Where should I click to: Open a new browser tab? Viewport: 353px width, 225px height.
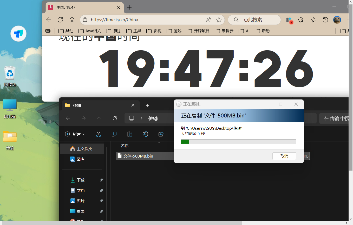(x=129, y=7)
